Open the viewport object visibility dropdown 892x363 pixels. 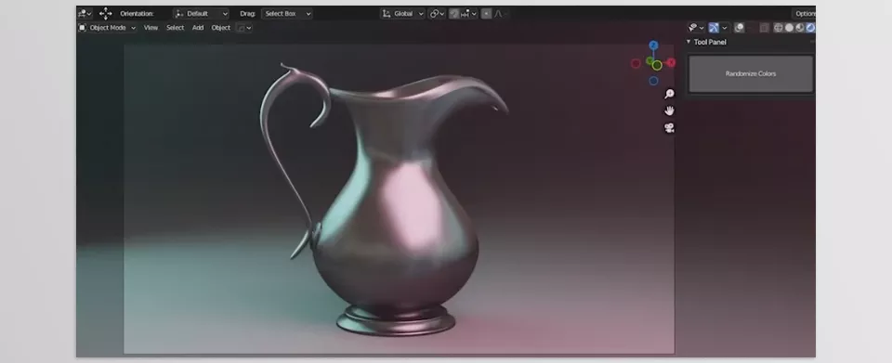[696, 28]
